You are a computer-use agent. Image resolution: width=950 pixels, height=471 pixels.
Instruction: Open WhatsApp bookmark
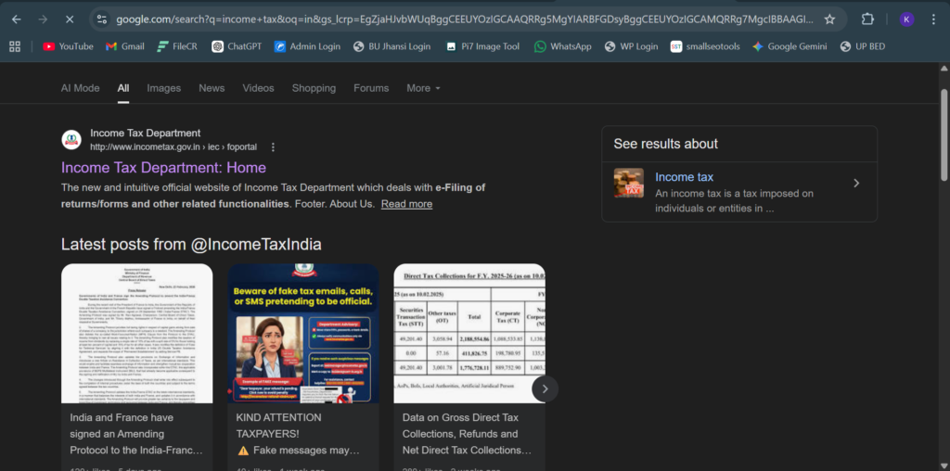pyautogui.click(x=562, y=46)
